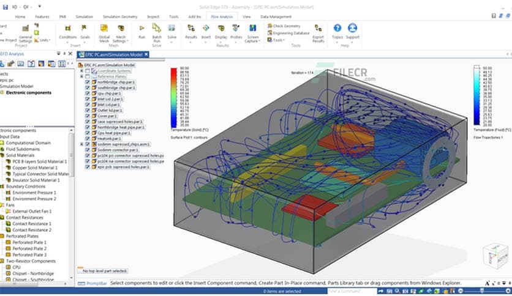This screenshot has width=512, height=296.
Task: Click the Solid Materials folder icon
Action: [2, 155]
